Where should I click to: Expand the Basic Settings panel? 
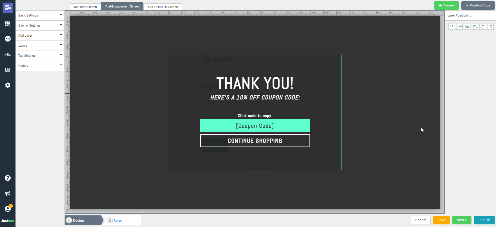40,15
